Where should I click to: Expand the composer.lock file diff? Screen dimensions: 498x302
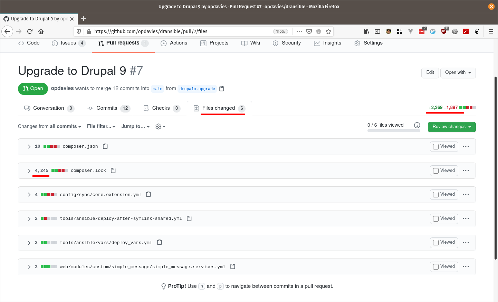tap(29, 171)
